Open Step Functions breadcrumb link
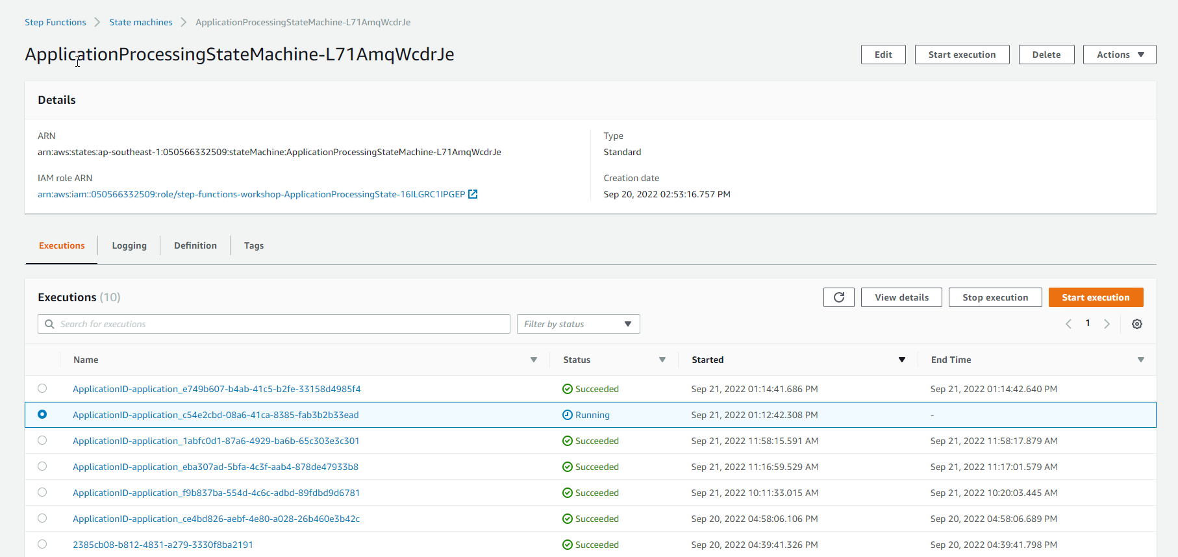This screenshot has height=557, width=1178. coord(55,22)
